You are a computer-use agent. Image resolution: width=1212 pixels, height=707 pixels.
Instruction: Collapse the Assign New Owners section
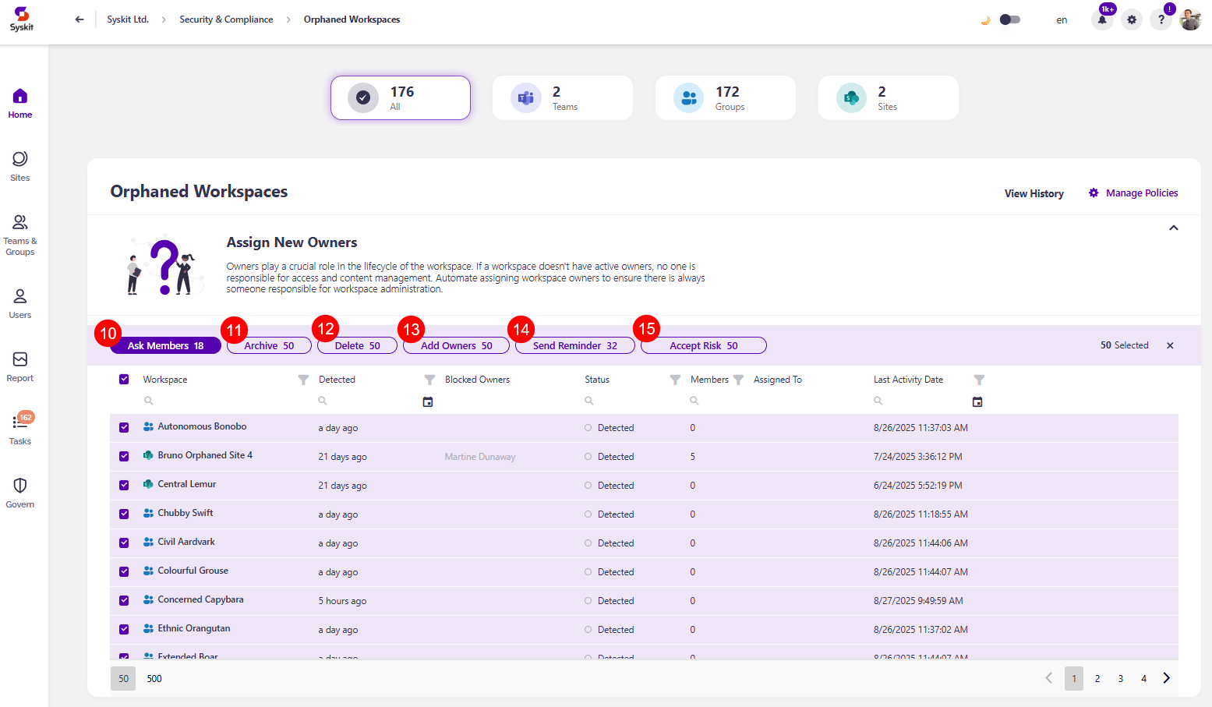point(1173,228)
